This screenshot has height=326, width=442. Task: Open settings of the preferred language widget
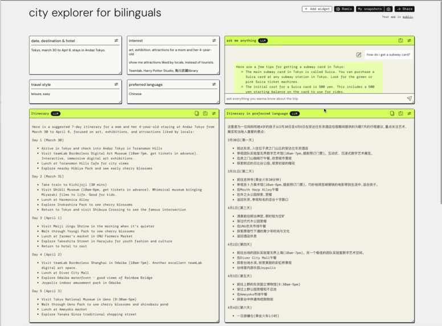click(x=214, y=84)
